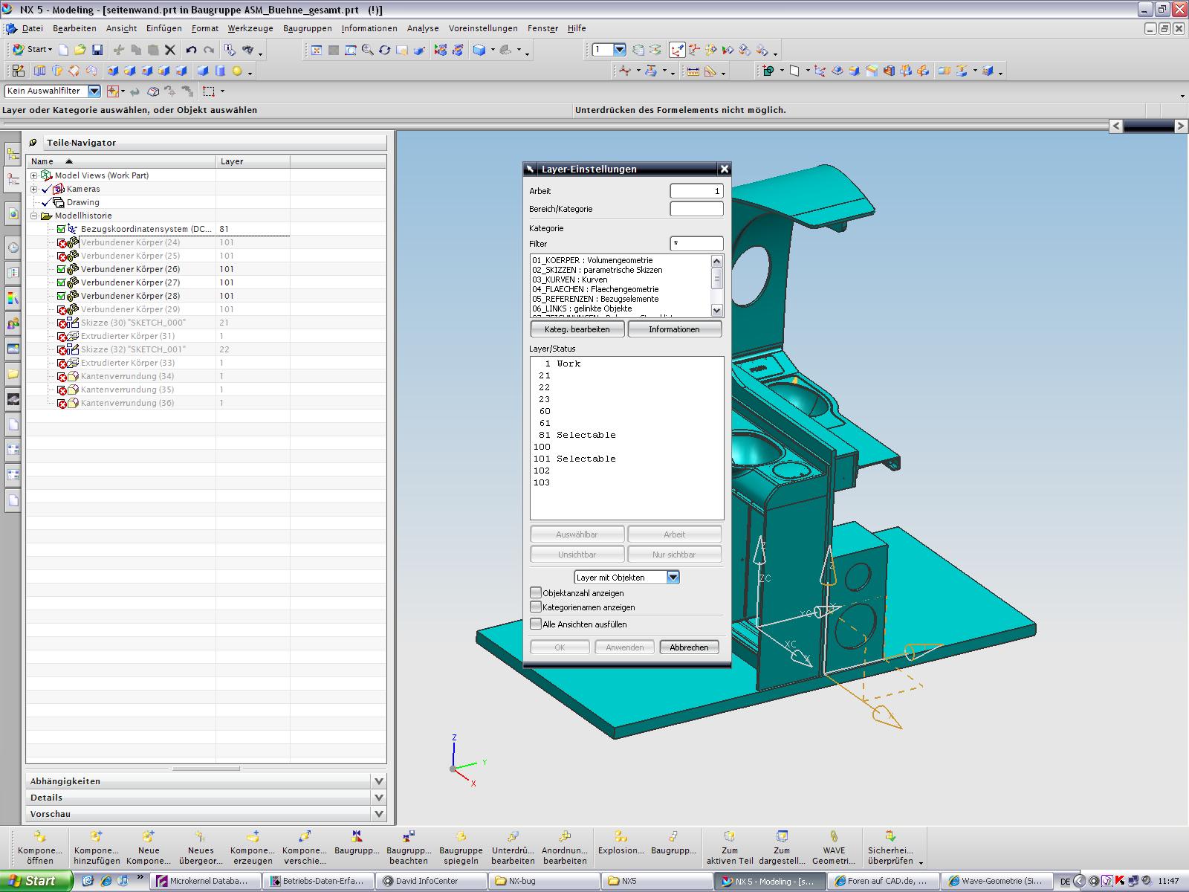
Task: Click the Kateg. bearbeiten button
Action: (577, 329)
